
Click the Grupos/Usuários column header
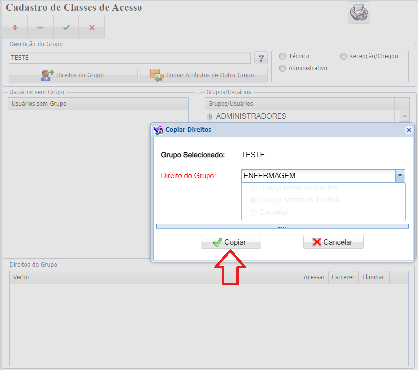click(299, 104)
